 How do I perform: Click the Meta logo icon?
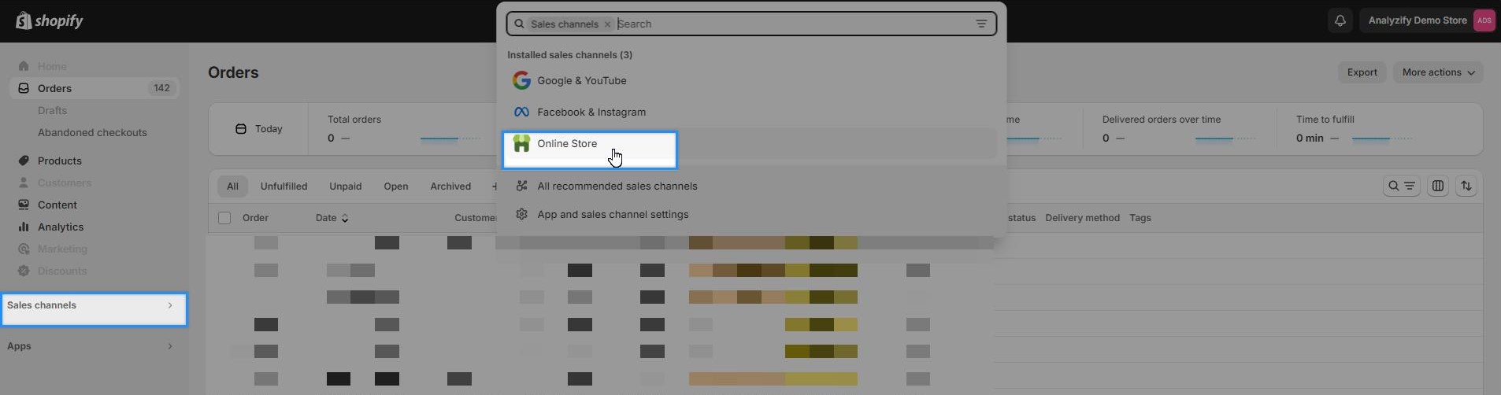[521, 112]
